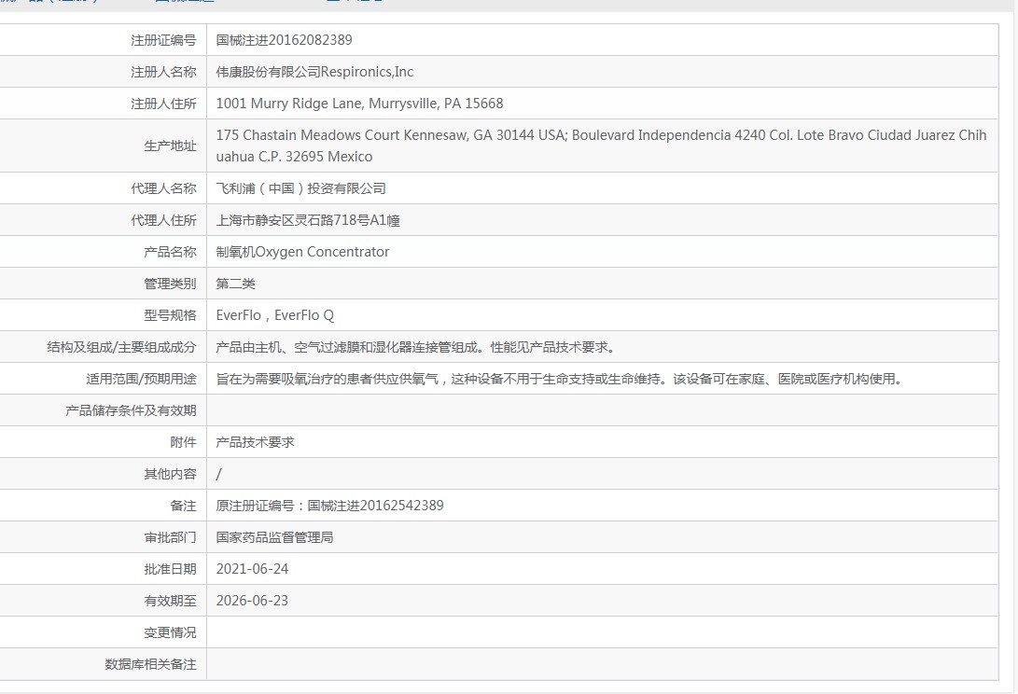Select the intended use text starting 旨在为需要吸氧治疗
The width and height of the screenshot is (1018, 694).
[x=560, y=379]
